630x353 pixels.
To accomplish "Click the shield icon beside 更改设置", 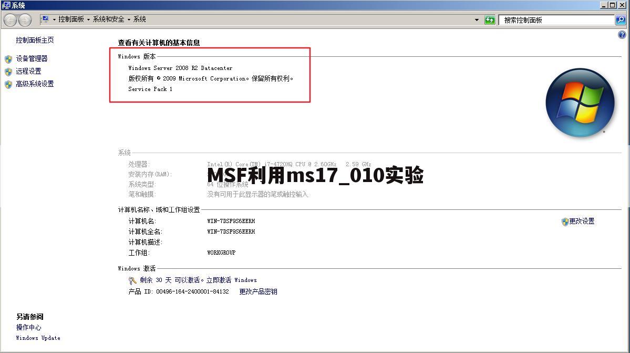I will 565,221.
